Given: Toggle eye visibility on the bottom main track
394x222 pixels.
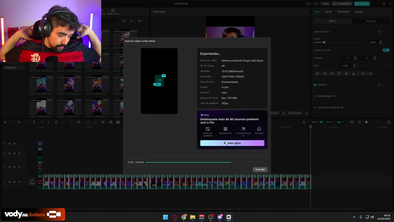Looking at the screenshot, I should click(14, 182).
